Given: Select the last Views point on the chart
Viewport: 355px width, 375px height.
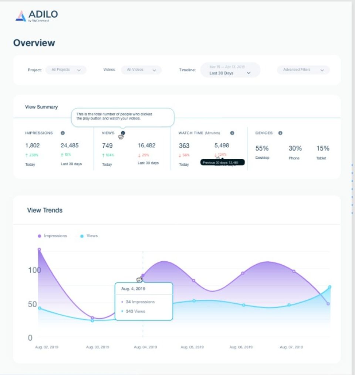Looking at the screenshot, I should 330,287.
